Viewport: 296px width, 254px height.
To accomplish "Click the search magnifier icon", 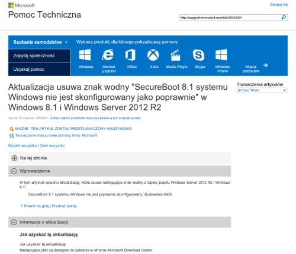I will point(284,18).
